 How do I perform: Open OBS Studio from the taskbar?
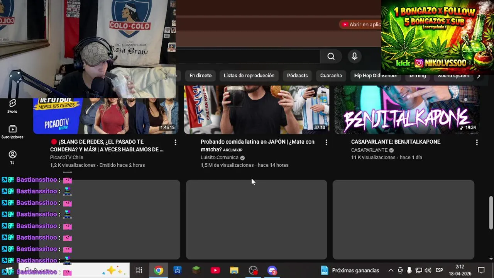(253, 270)
